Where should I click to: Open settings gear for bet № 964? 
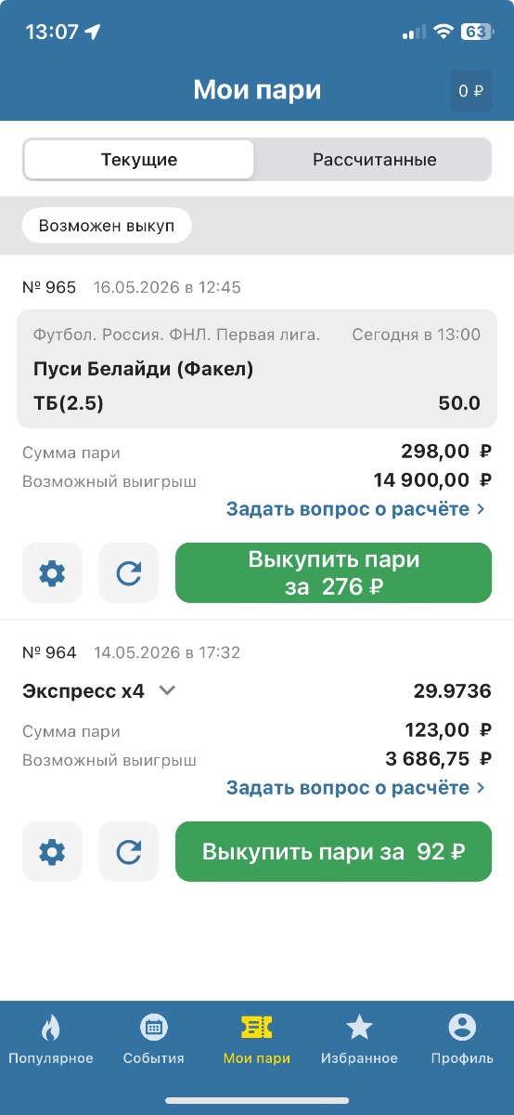coord(52,851)
